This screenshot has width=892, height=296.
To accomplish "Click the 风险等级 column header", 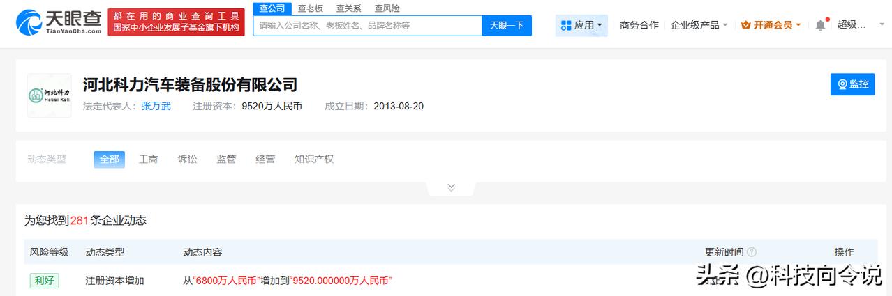I will [49, 252].
